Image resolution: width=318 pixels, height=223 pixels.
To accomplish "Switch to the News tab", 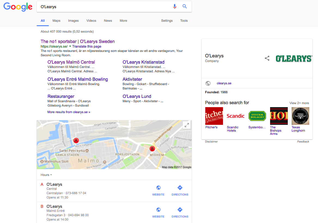I will click(x=108, y=21).
